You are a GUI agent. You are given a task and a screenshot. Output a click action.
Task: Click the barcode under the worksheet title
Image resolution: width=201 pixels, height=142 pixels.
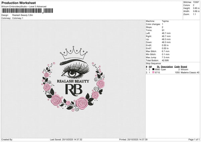[x=27, y=11]
